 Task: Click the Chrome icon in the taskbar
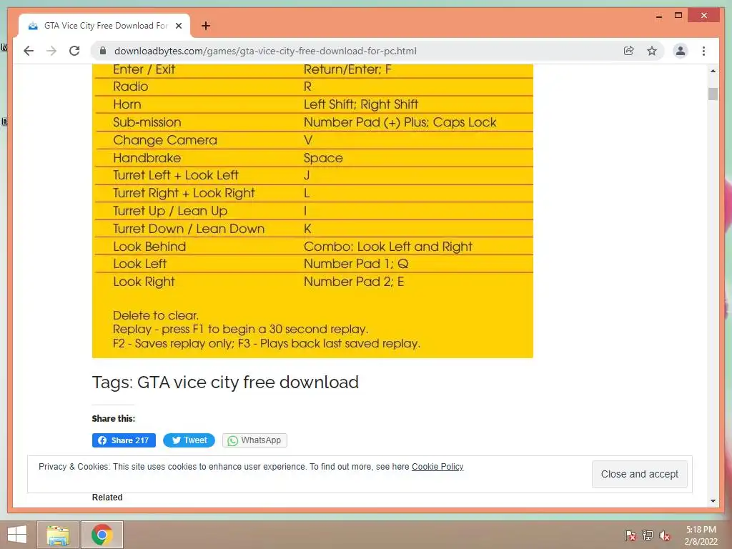(x=102, y=535)
